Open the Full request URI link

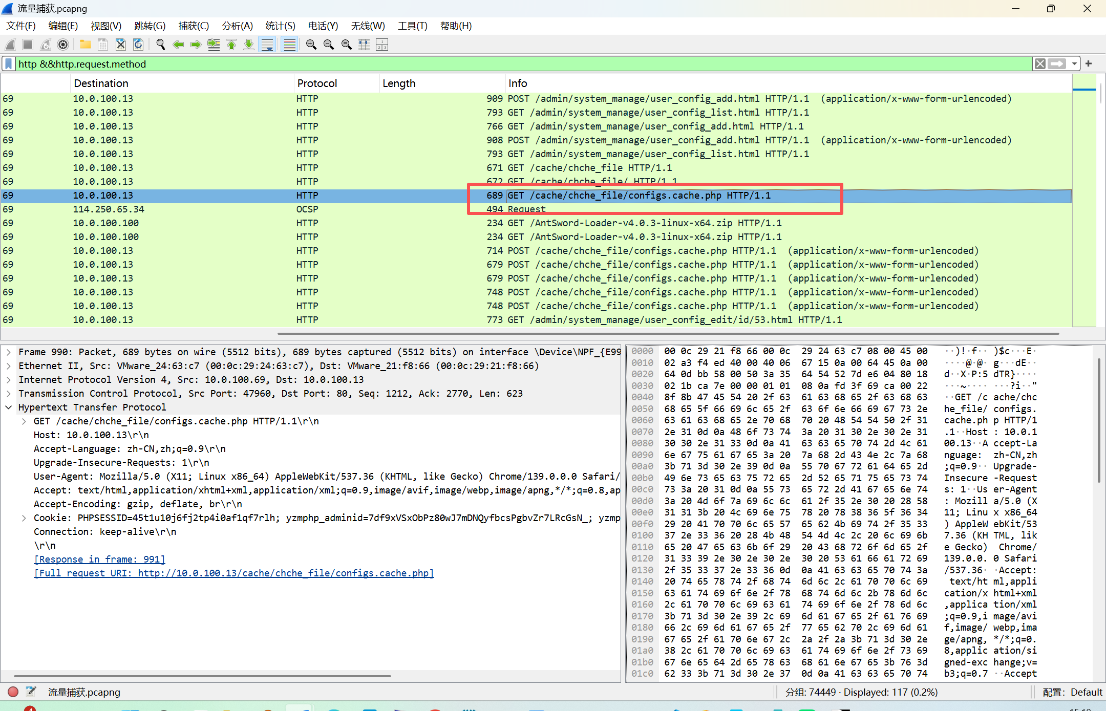233,573
